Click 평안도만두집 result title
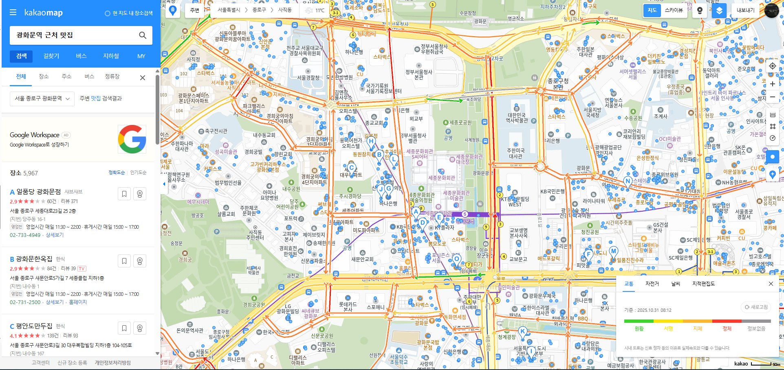This screenshot has width=784, height=370. coord(34,326)
